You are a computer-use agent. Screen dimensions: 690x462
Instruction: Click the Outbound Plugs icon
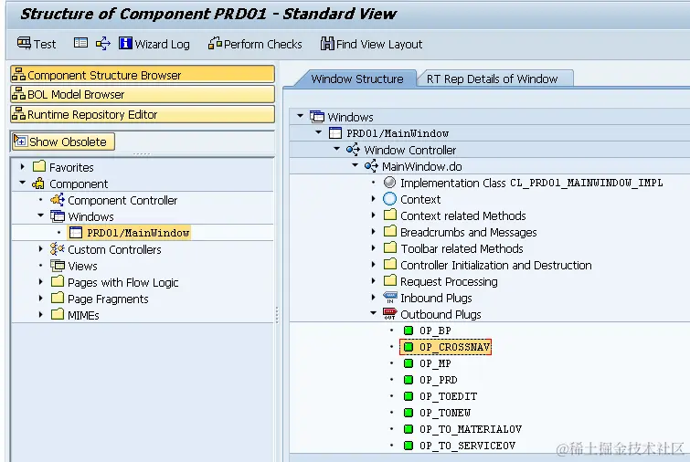point(390,314)
